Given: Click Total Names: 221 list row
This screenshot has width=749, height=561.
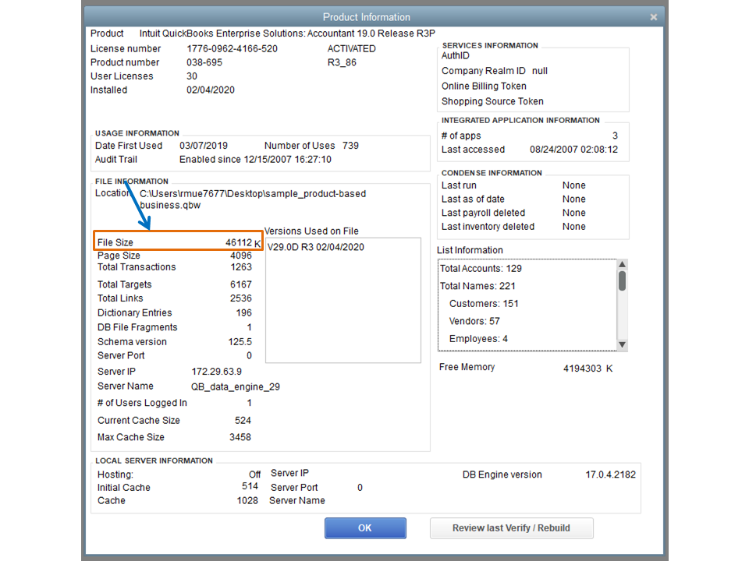Looking at the screenshot, I should [477, 286].
